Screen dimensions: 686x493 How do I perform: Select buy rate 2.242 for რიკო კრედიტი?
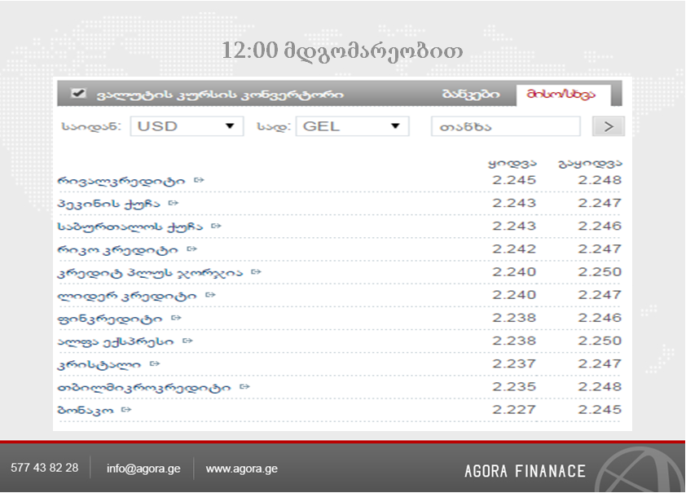pos(514,249)
